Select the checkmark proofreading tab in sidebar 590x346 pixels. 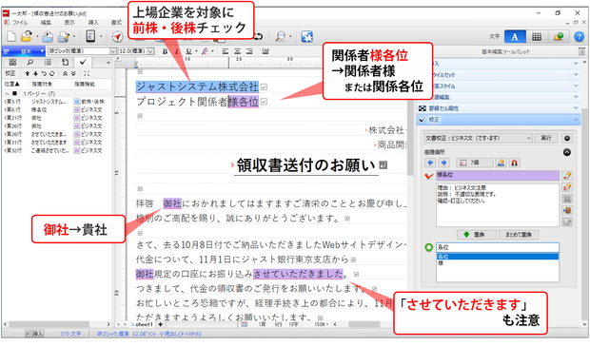point(83,62)
